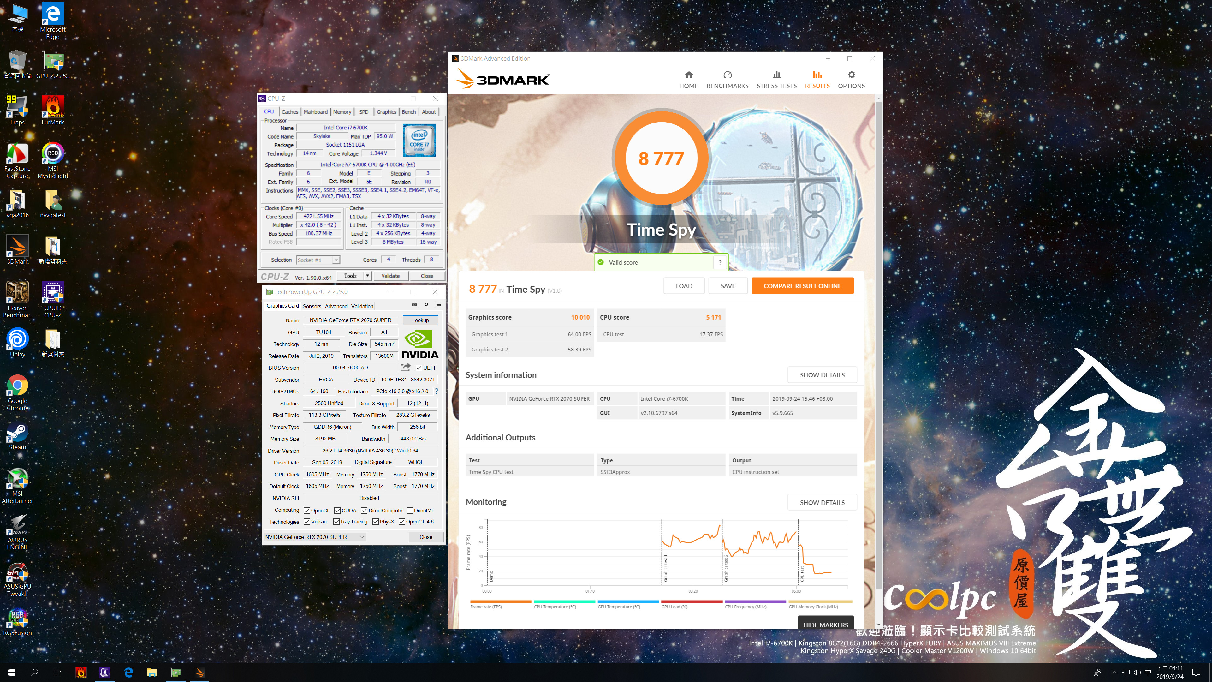
Task: Click the LOAD button in 3DMark
Action: coord(684,286)
